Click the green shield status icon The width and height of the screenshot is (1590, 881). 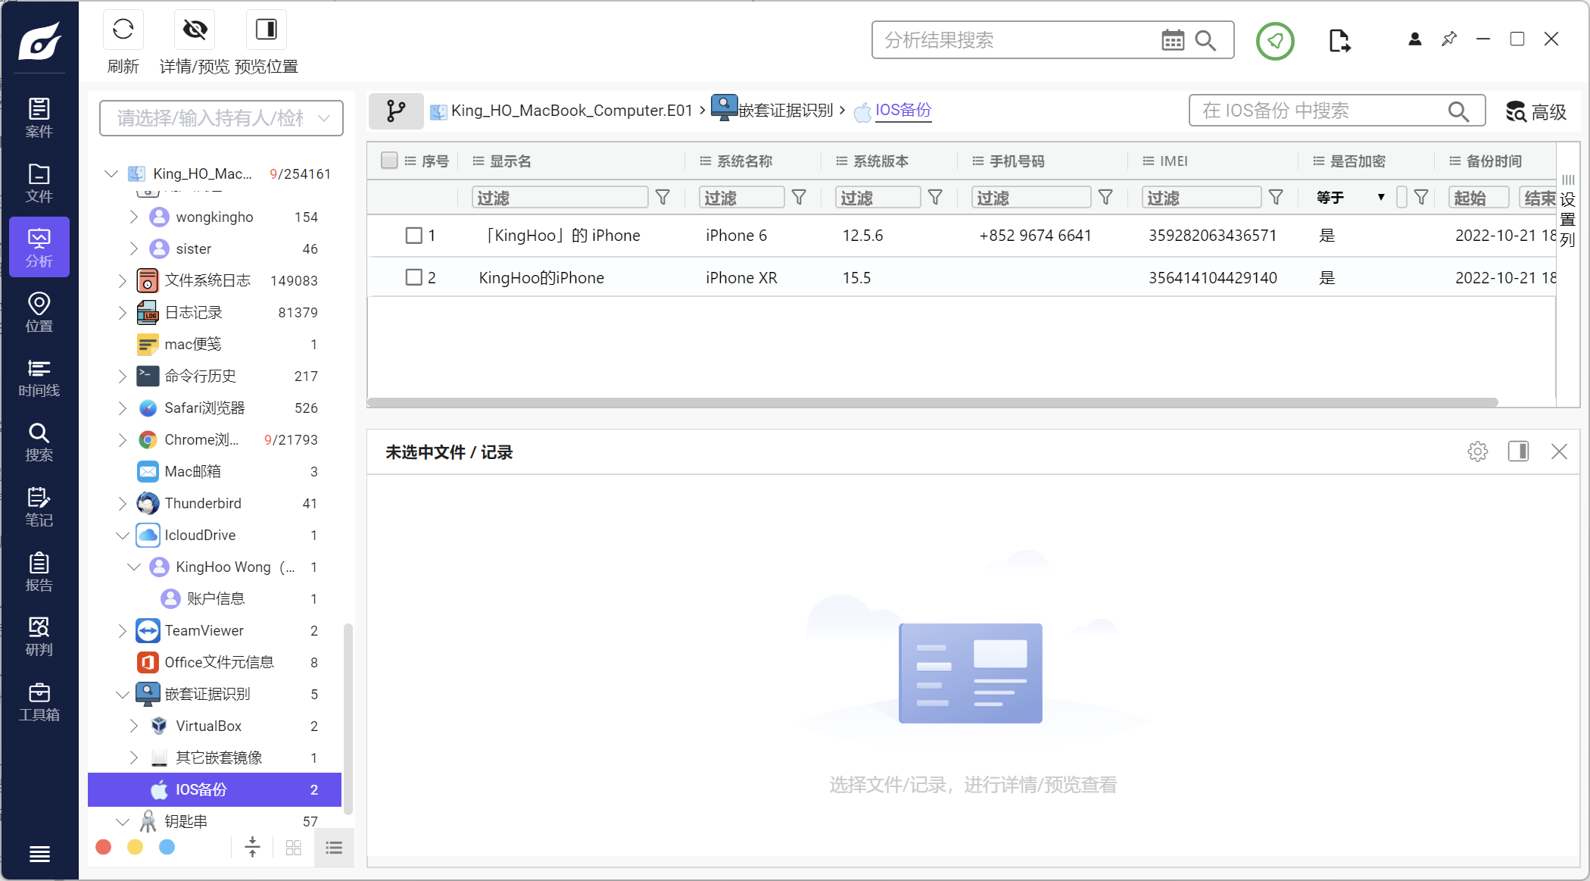pos(1275,41)
